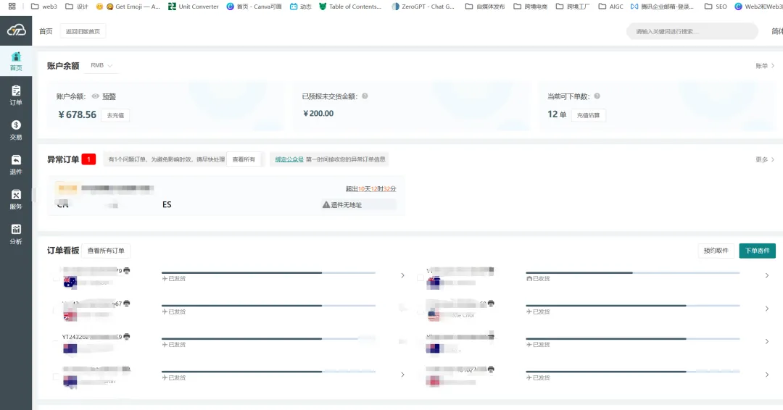Click help icon beside 已预报未交货金额
This screenshot has height=410, width=783.
365,96
